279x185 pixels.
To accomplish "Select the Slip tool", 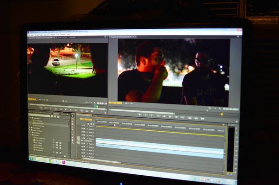I will 73,132.
